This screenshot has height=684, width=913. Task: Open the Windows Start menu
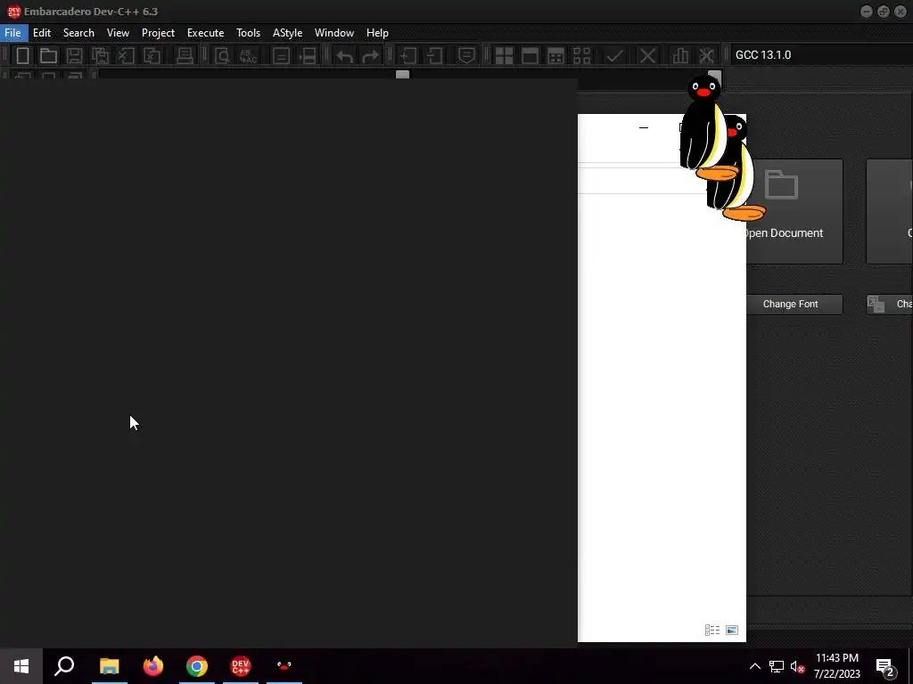point(21,666)
